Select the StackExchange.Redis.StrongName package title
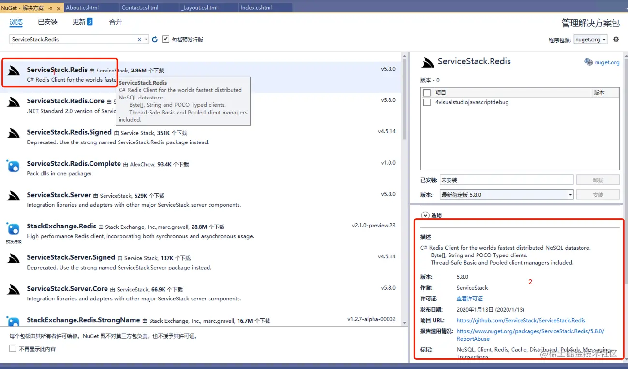Viewport: 628px width, 369px height. point(83,320)
